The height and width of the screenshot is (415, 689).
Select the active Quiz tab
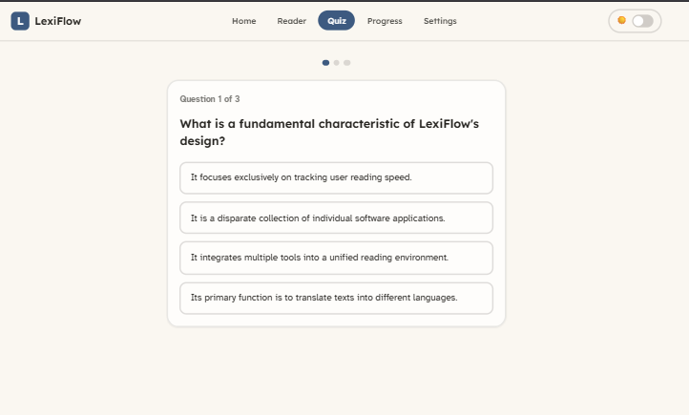[x=337, y=21]
